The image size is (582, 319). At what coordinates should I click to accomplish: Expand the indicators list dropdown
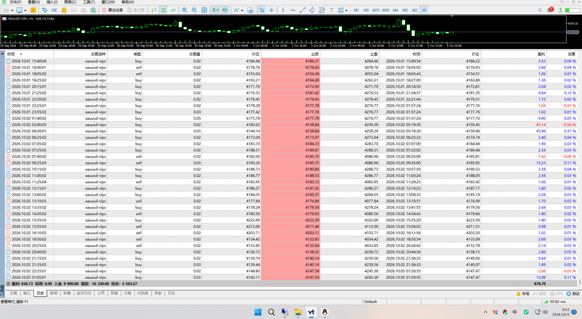tap(242, 10)
